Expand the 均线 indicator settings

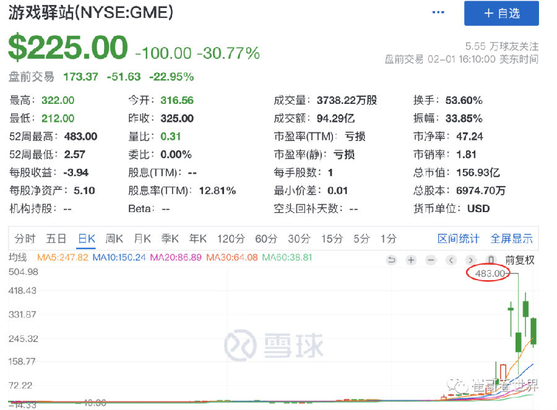tap(18, 257)
